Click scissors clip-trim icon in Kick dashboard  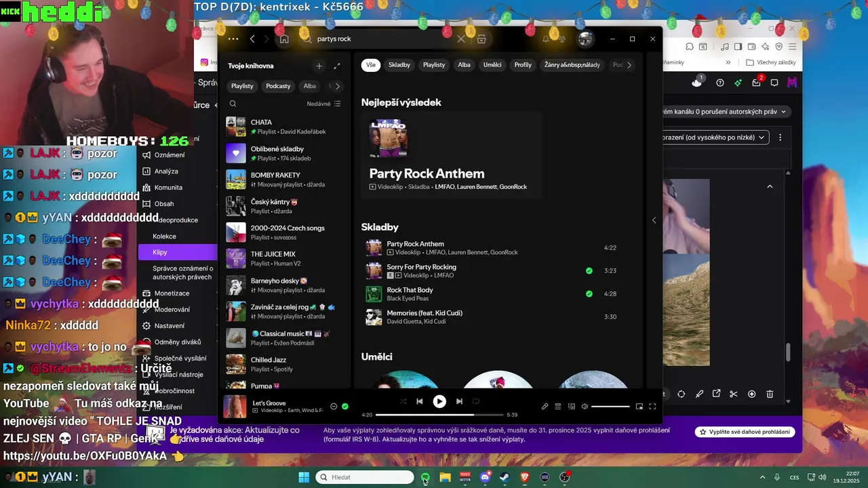[734, 394]
